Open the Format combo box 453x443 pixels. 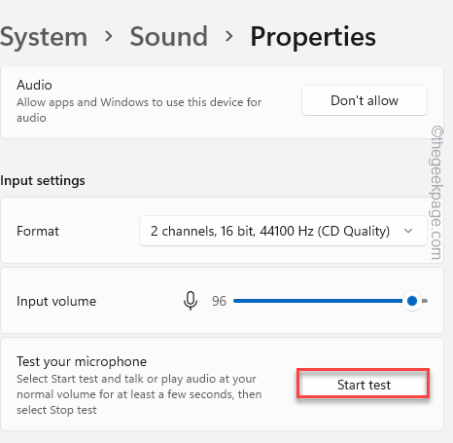(283, 231)
